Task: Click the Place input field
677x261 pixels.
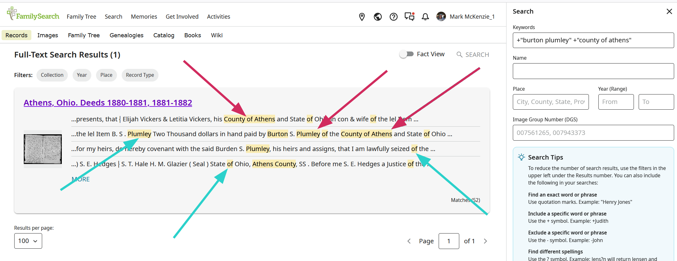Action: point(551,102)
